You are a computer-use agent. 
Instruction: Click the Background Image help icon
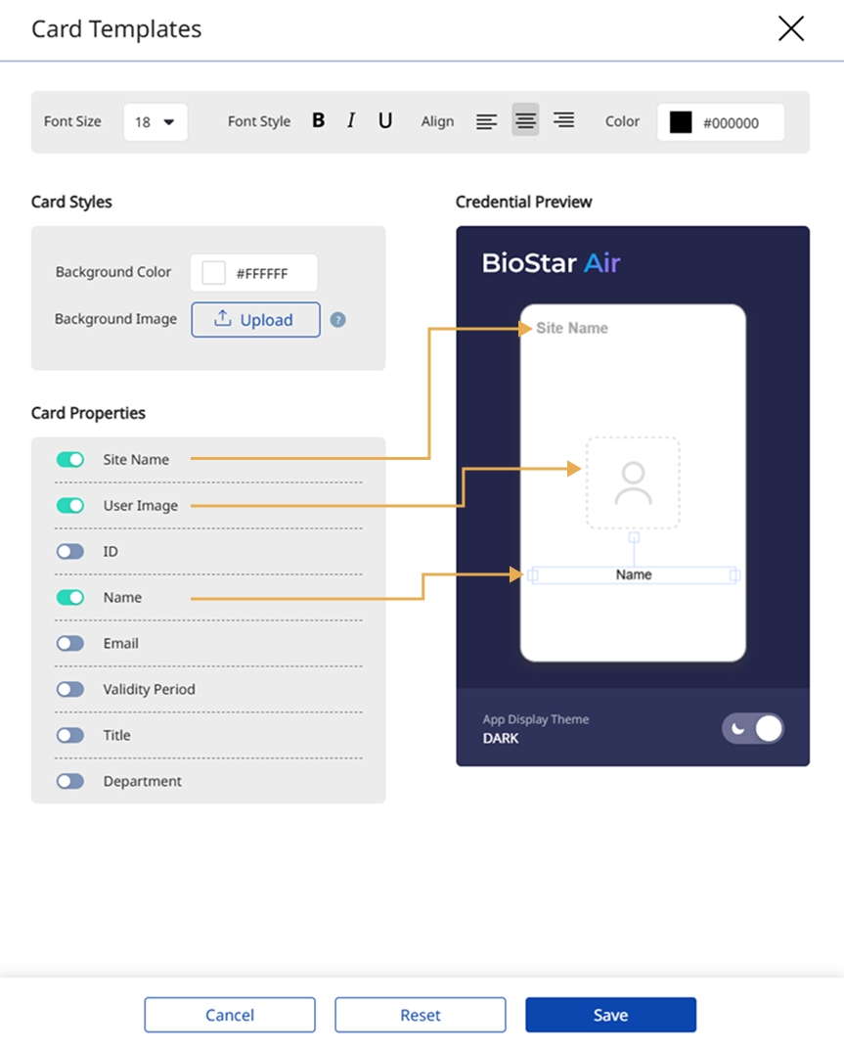click(x=337, y=320)
